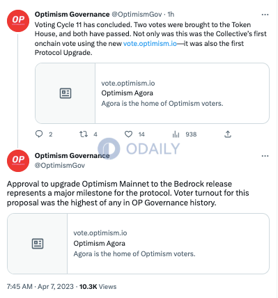278x298 pixels.
Task: Open first tweet's three-dot more menu
Action: coord(265,15)
